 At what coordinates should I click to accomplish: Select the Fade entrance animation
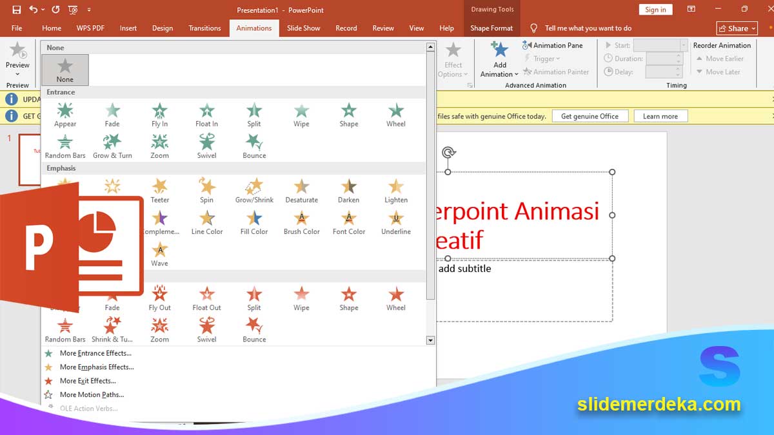(112, 115)
